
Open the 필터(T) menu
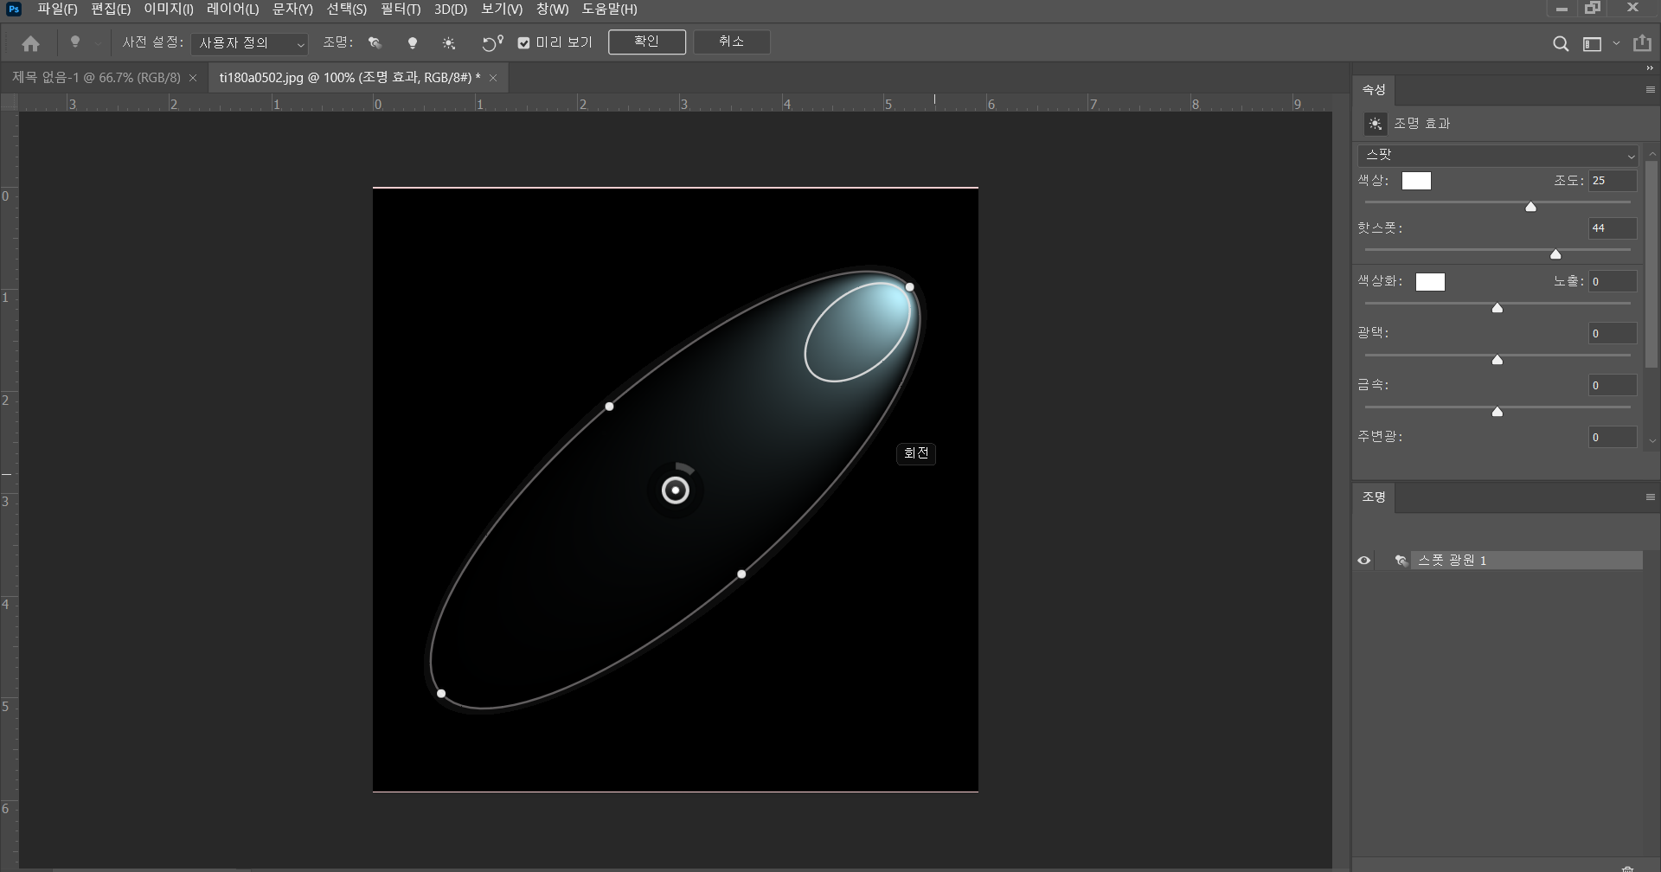pos(401,10)
